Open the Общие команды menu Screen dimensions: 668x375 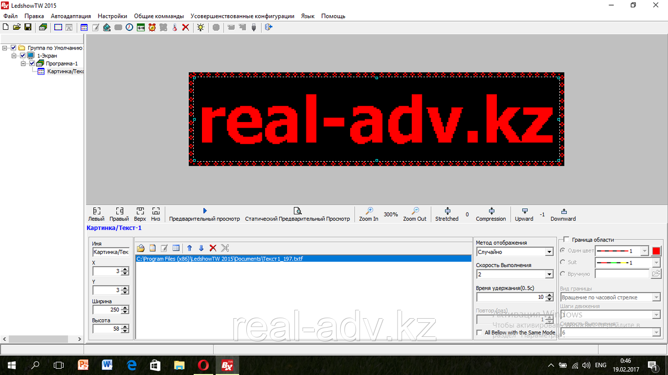tap(159, 16)
